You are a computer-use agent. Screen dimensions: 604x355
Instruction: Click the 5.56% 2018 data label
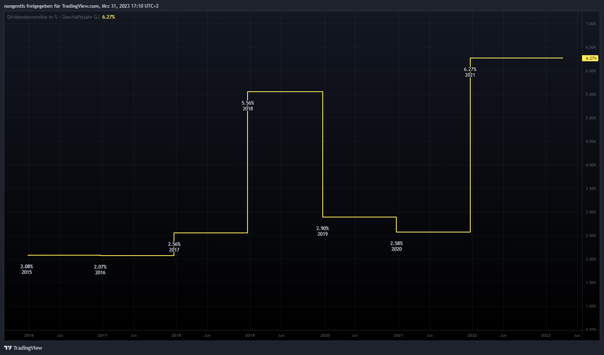coord(248,106)
